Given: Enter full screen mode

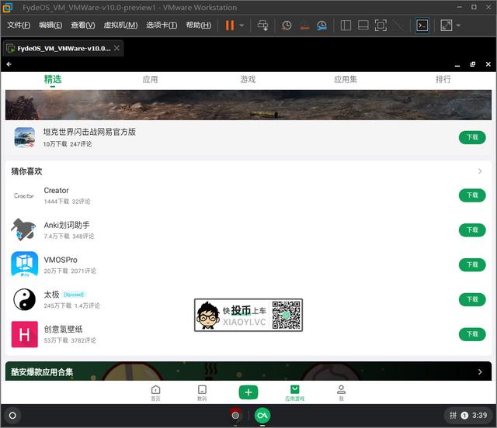Looking at the screenshot, I should (x=381, y=26).
